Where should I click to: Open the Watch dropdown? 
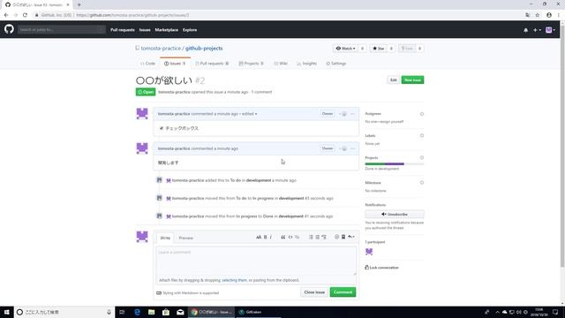click(345, 49)
